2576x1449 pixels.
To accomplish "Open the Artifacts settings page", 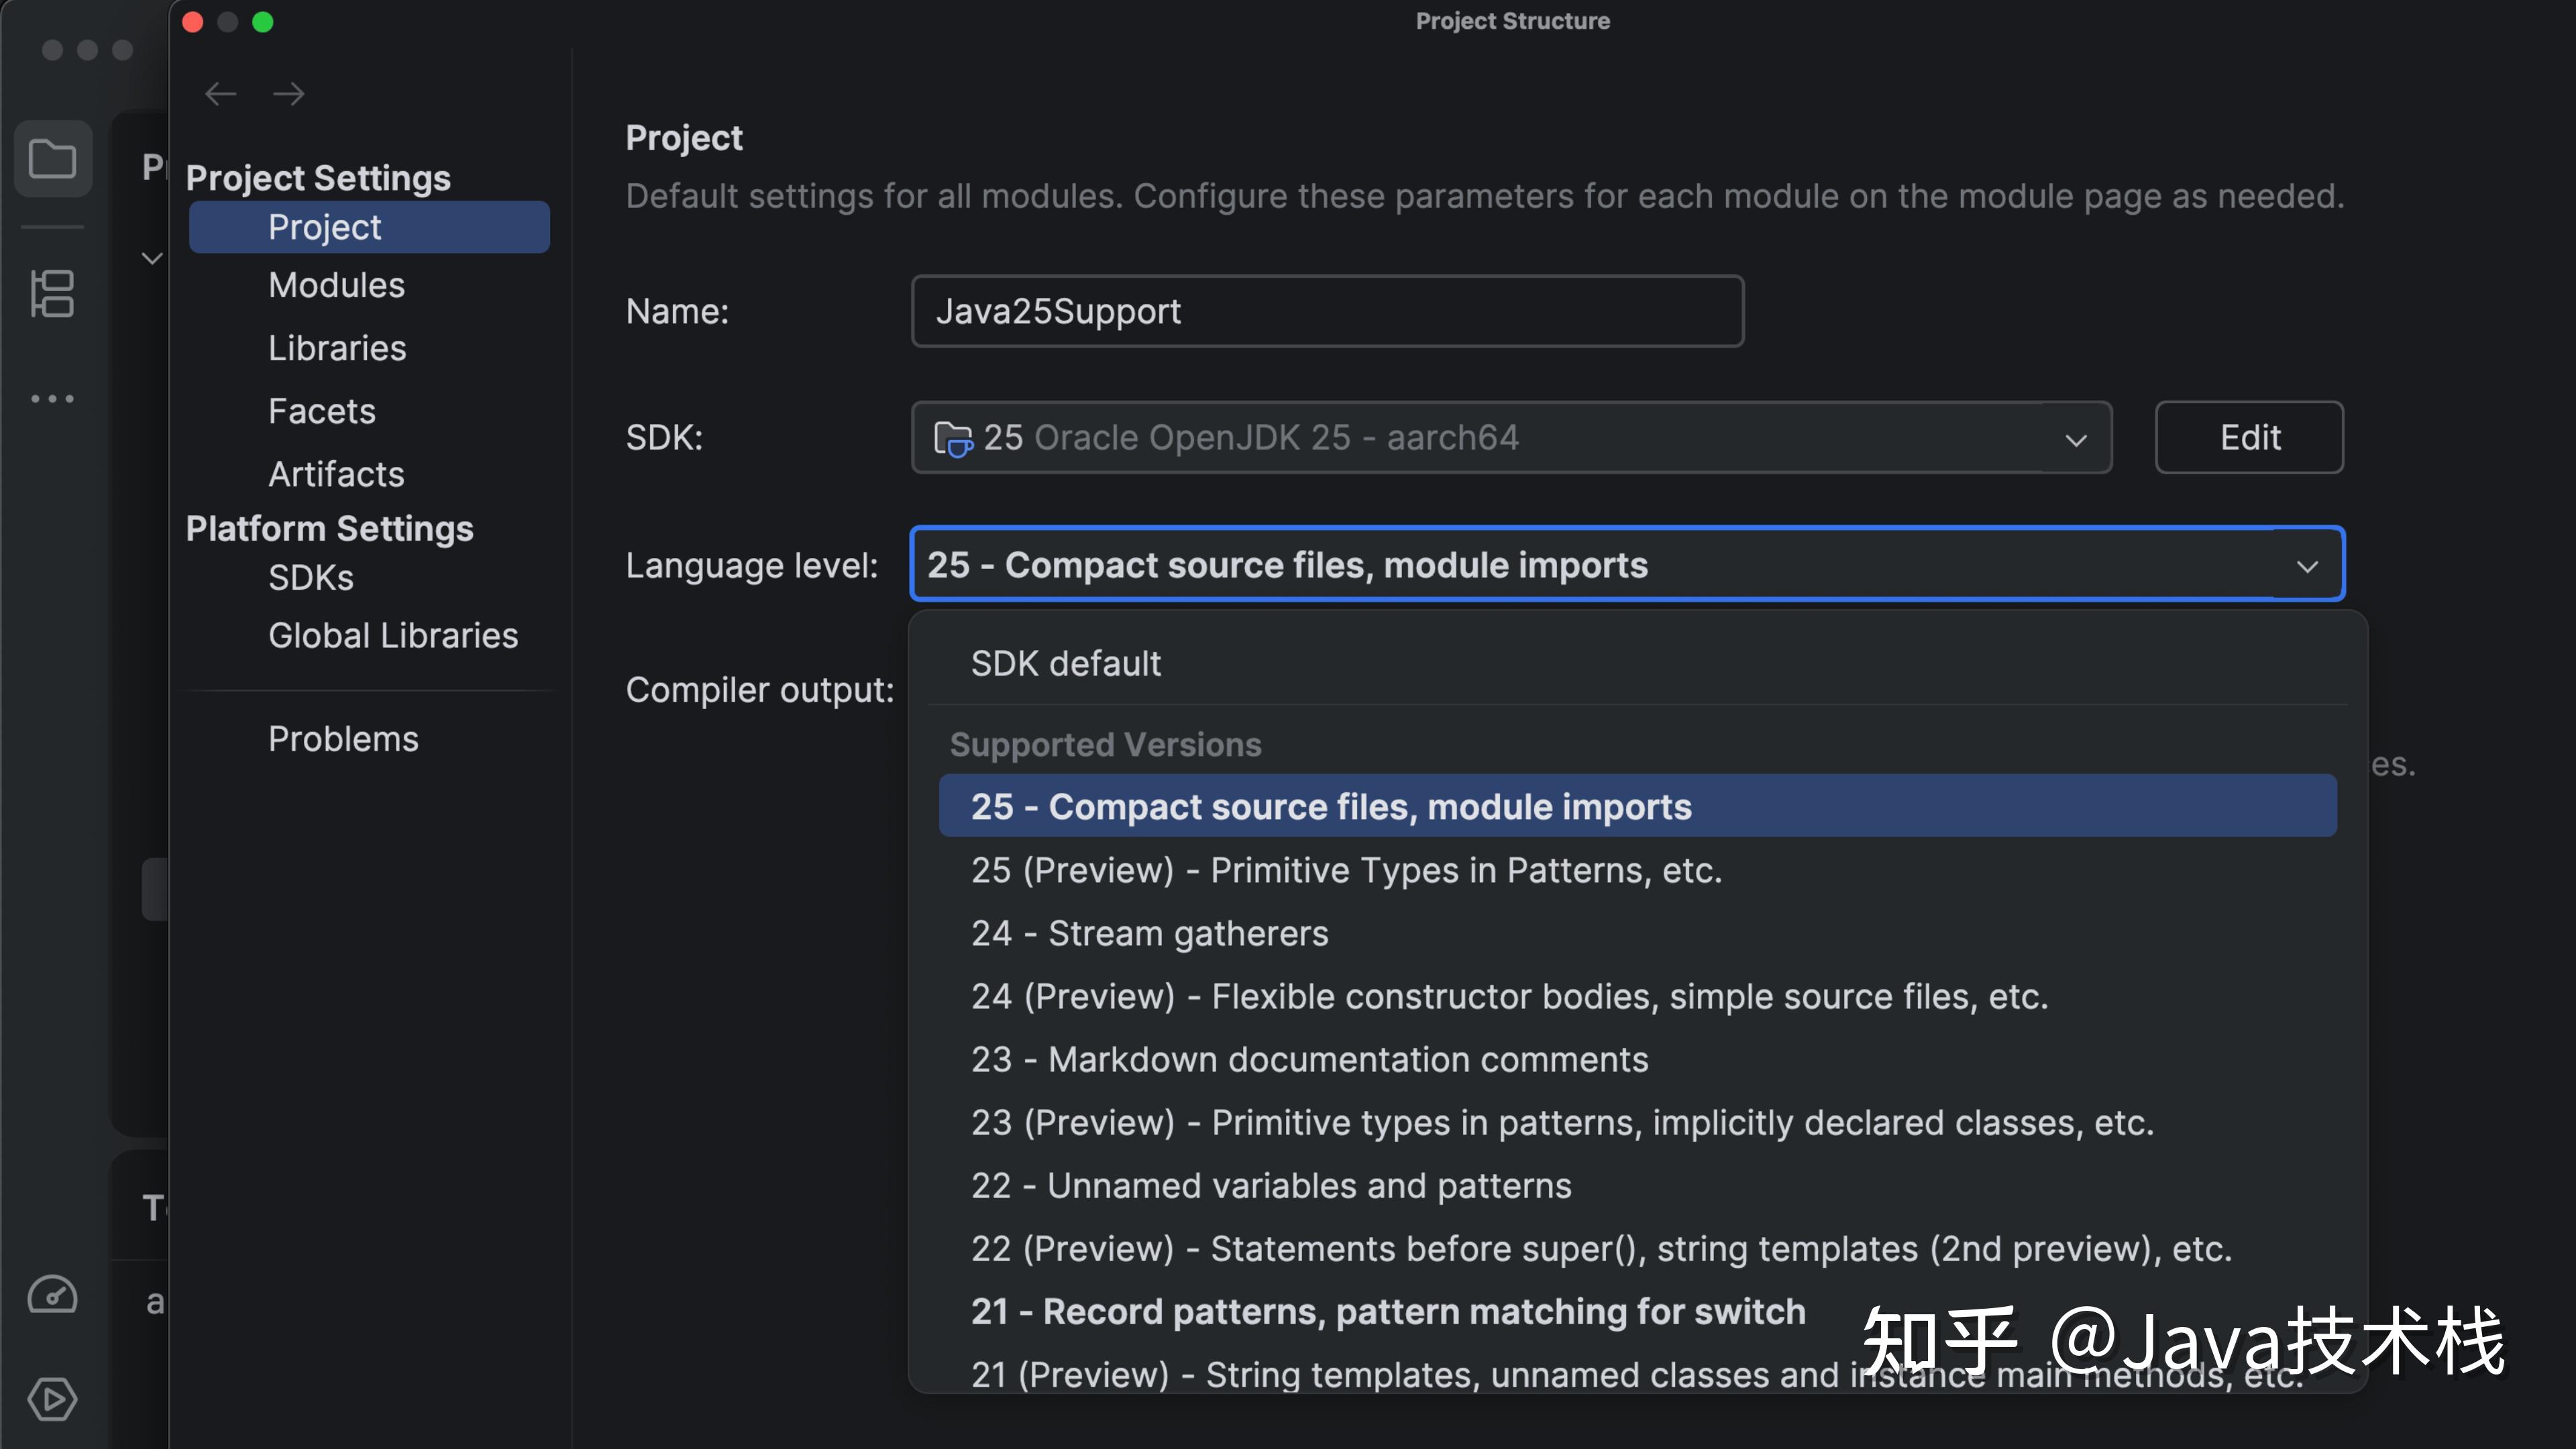I will [336, 474].
